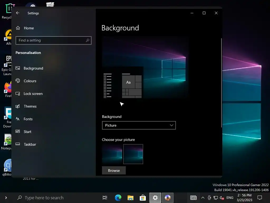Open Microsoft Store from the taskbar
270x203 pixels.
[143, 198]
